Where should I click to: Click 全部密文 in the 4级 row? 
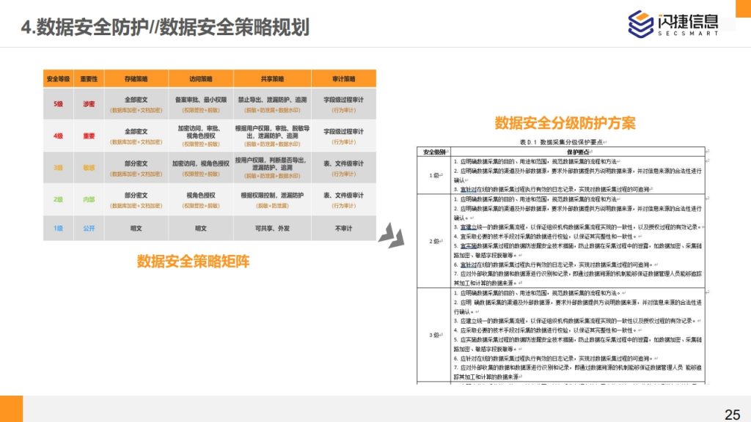(x=136, y=132)
